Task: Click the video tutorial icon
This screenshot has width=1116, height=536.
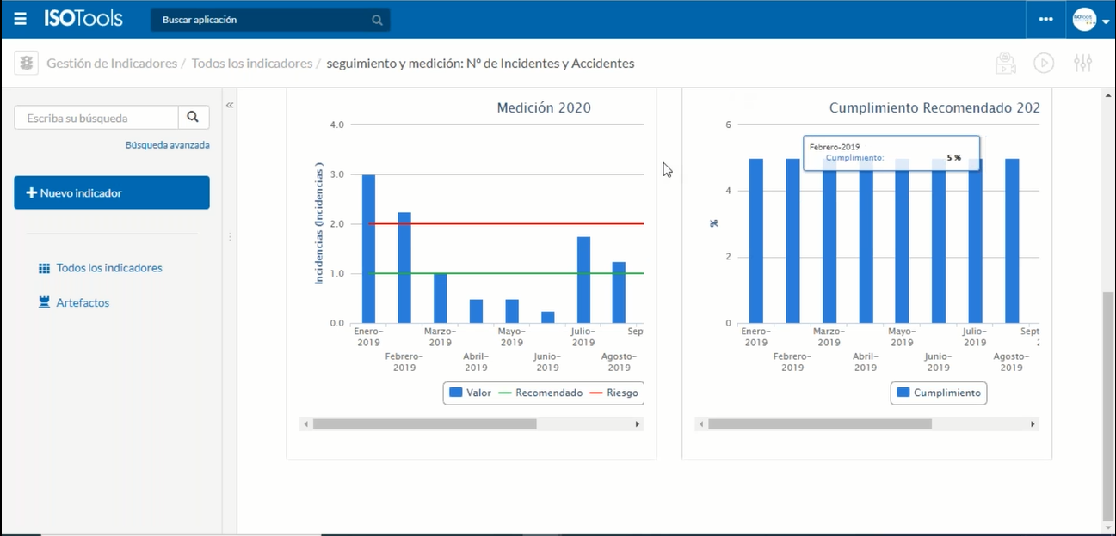Action: pyautogui.click(x=1004, y=63)
